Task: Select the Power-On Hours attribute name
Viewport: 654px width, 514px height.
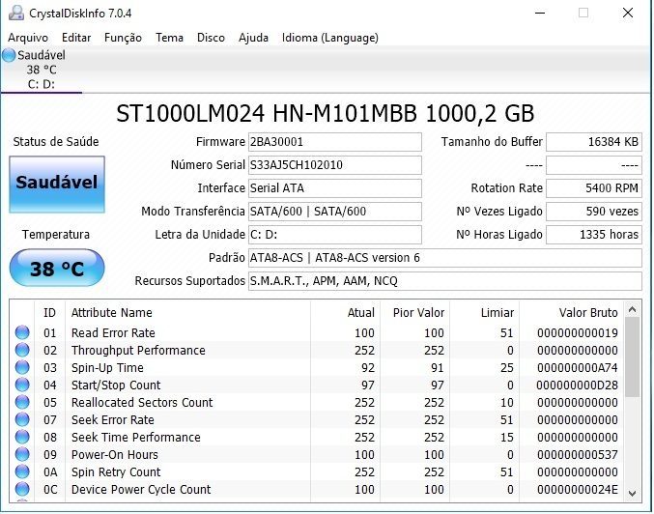Action: [x=114, y=455]
